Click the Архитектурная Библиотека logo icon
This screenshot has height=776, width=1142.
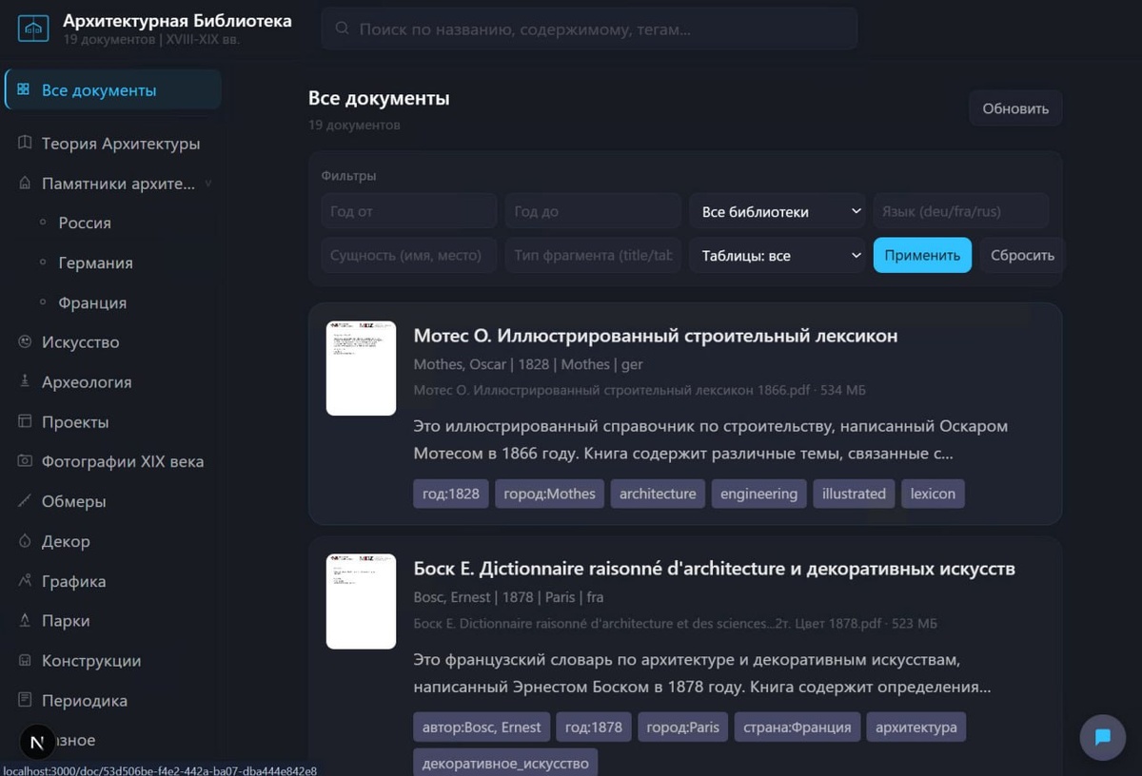pyautogui.click(x=33, y=29)
